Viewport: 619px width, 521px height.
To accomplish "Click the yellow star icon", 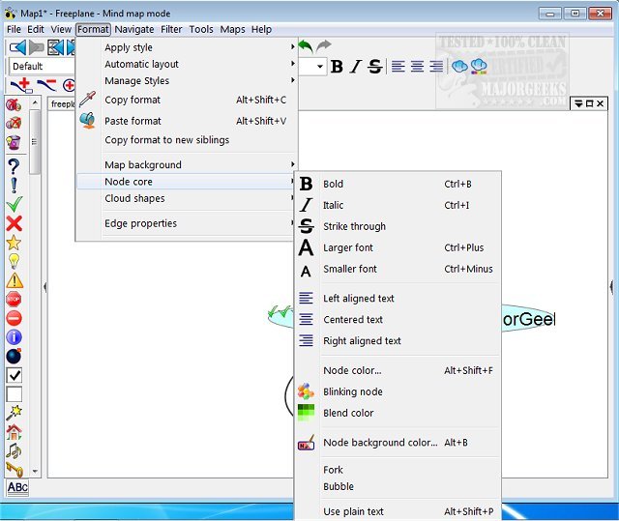I will coord(14,243).
